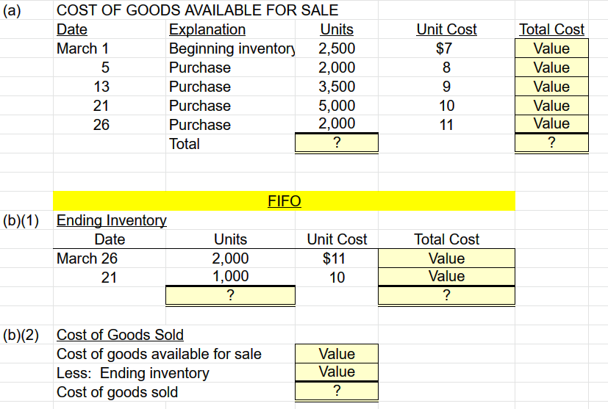Viewport: 608px width, 409px height.
Task: Select the COST OF GOODS AVAILABLE FOR SALE heading
Action: click(x=197, y=10)
